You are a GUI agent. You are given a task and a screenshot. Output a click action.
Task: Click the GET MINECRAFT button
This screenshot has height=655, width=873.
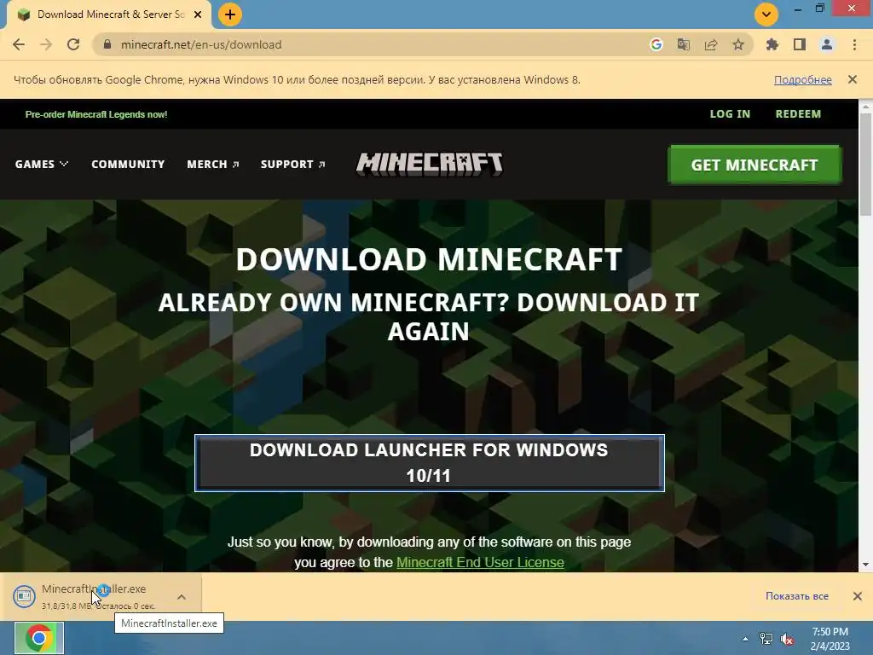754,165
